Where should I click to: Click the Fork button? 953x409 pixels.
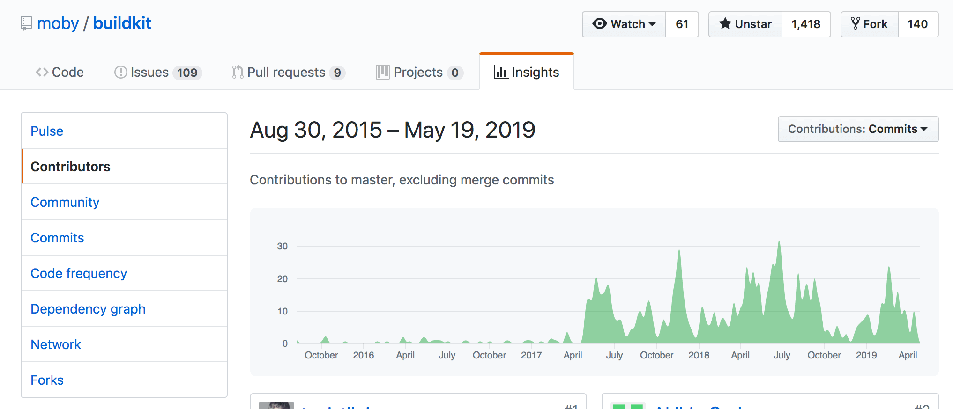[870, 24]
